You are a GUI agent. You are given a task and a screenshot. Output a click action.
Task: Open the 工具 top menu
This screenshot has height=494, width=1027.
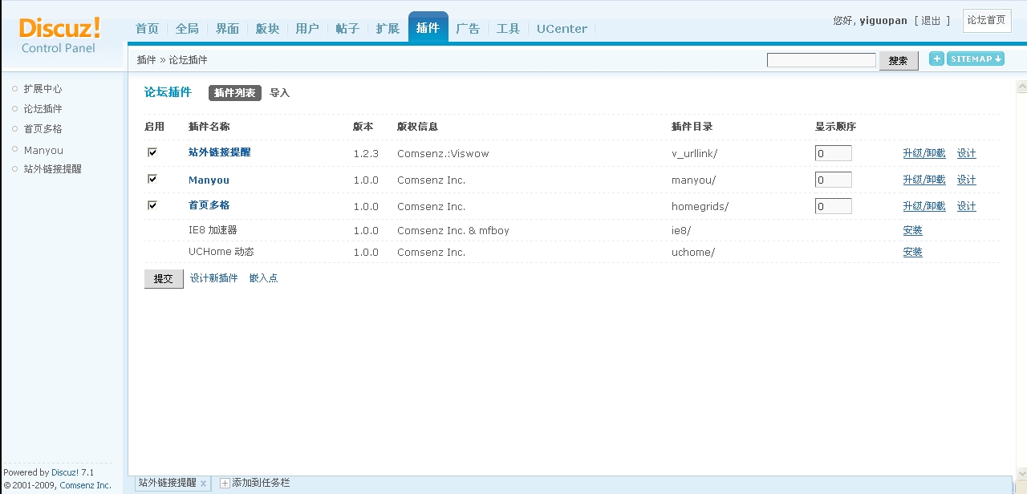pyautogui.click(x=508, y=28)
